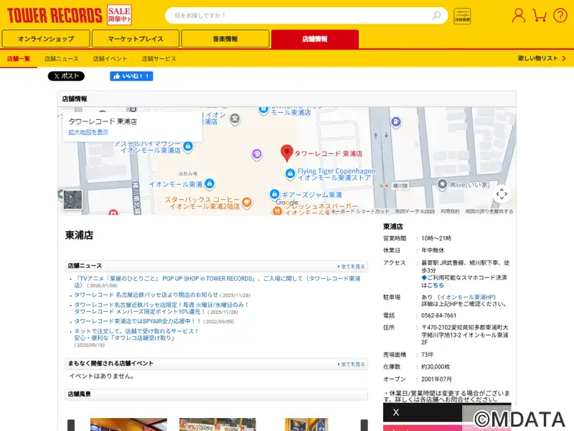Click the iiie(いい家) map marker

442,184
